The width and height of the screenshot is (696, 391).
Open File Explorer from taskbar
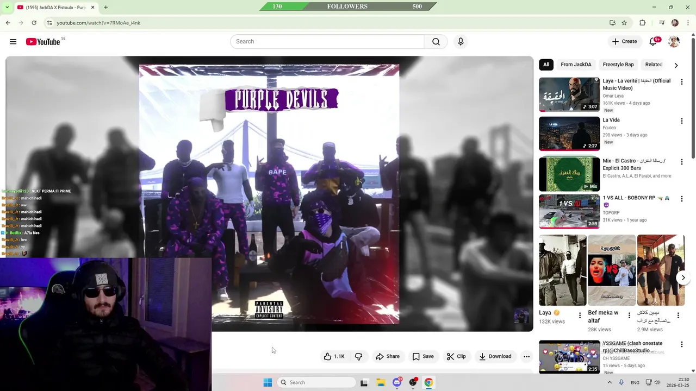pos(381,382)
